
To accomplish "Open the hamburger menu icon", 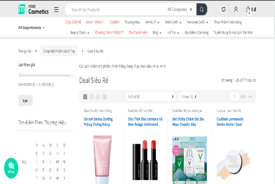I will point(56,10).
